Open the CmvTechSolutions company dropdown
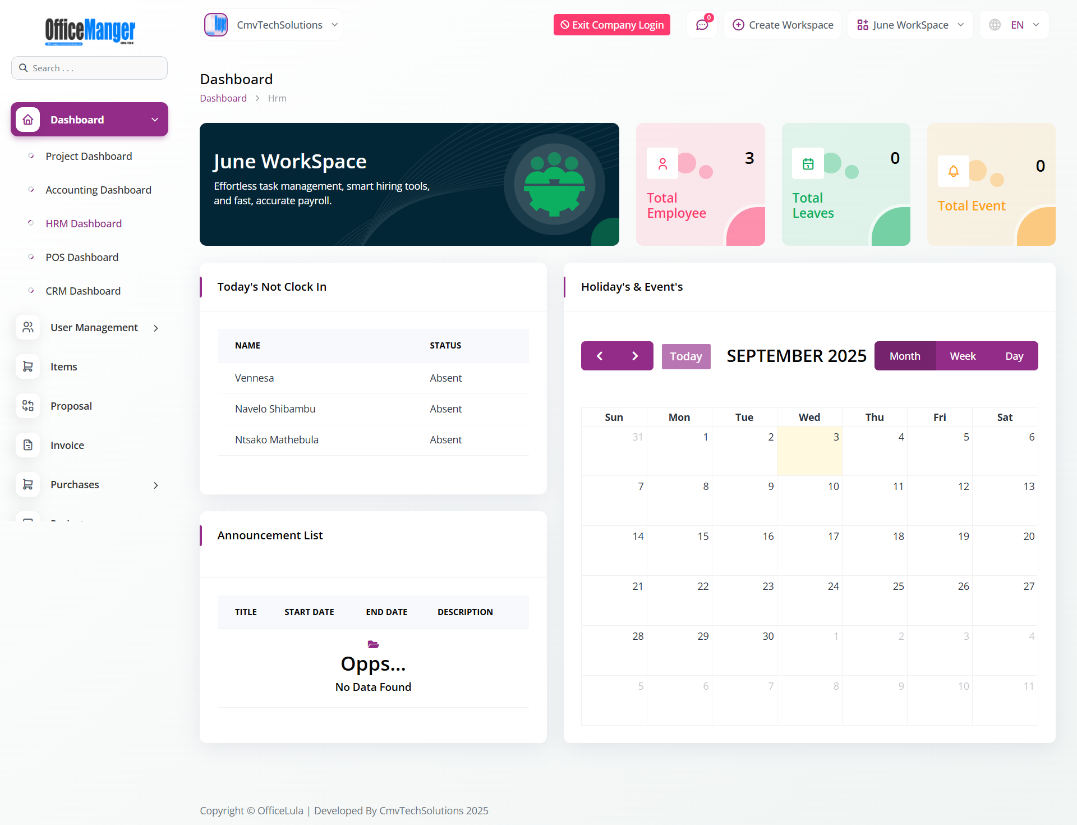The height and width of the screenshot is (825, 1077). [271, 25]
